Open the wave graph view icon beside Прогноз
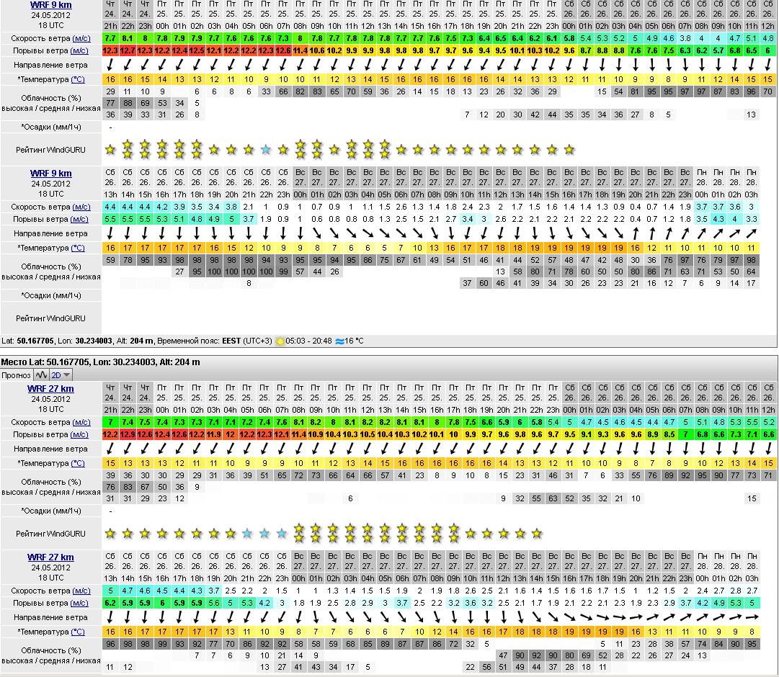The height and width of the screenshot is (677, 779). coord(40,375)
